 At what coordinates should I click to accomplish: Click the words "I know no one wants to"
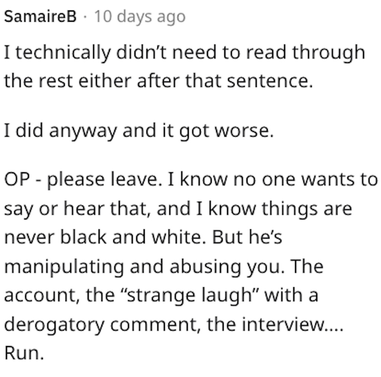273,180
